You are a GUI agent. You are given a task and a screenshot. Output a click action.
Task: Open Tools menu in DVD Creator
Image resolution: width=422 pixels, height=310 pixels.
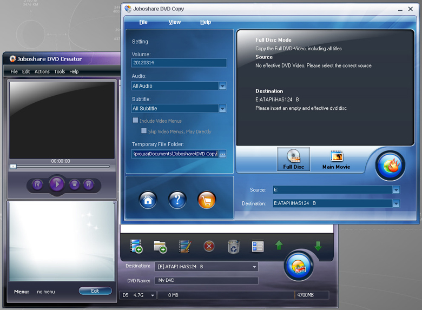pos(60,71)
